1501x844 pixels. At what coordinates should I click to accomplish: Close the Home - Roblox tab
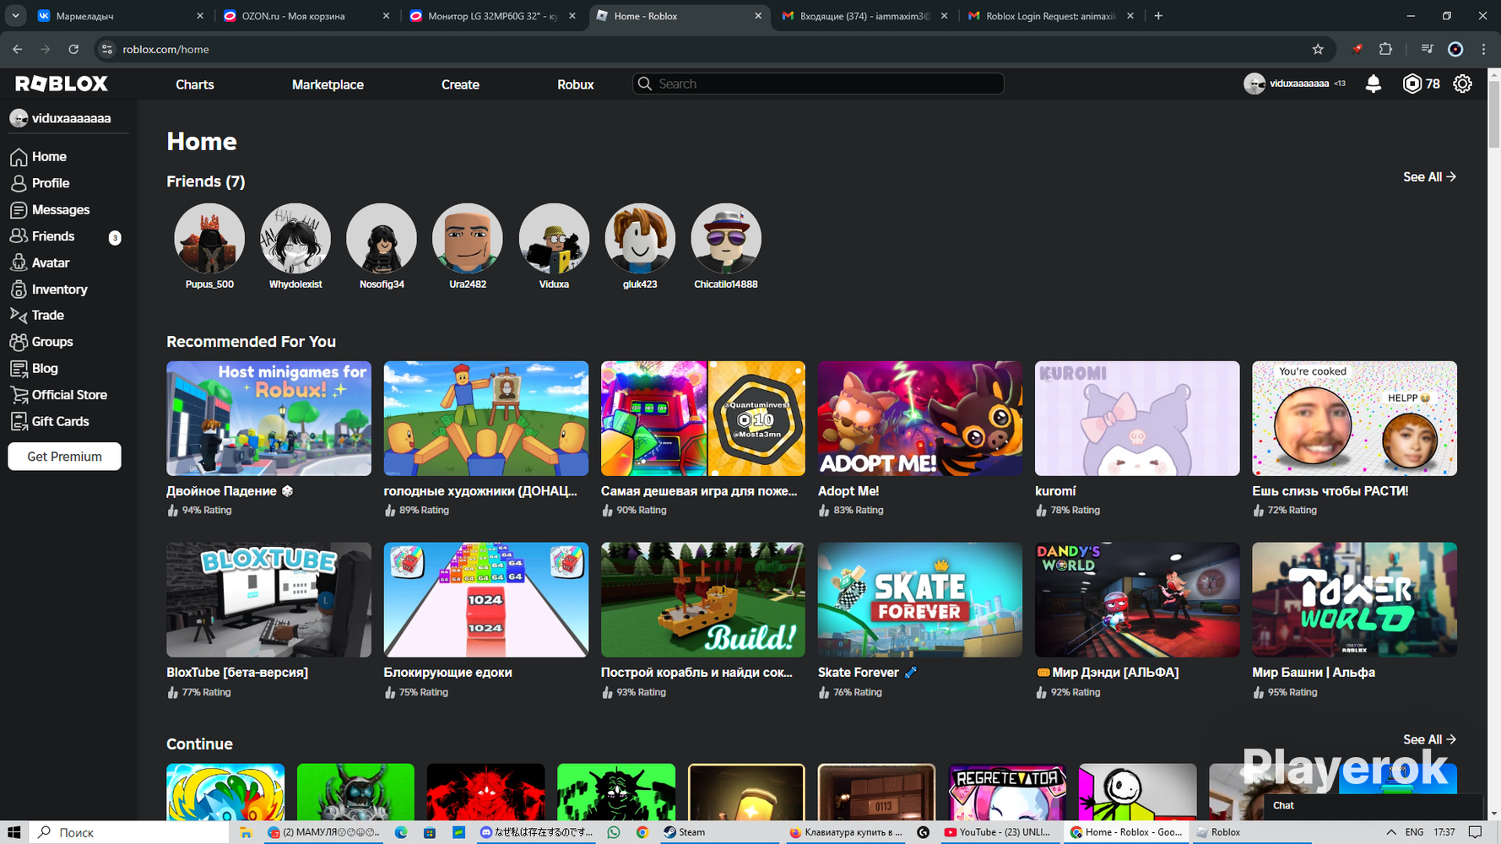click(x=758, y=16)
